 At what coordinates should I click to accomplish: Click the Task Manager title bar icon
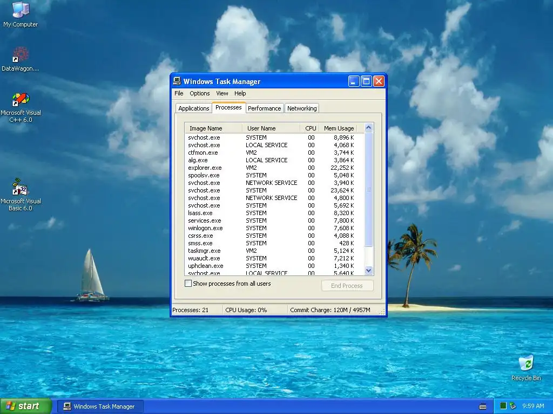[177, 81]
